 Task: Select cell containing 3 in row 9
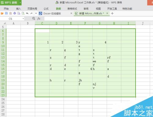tap(71, 42)
